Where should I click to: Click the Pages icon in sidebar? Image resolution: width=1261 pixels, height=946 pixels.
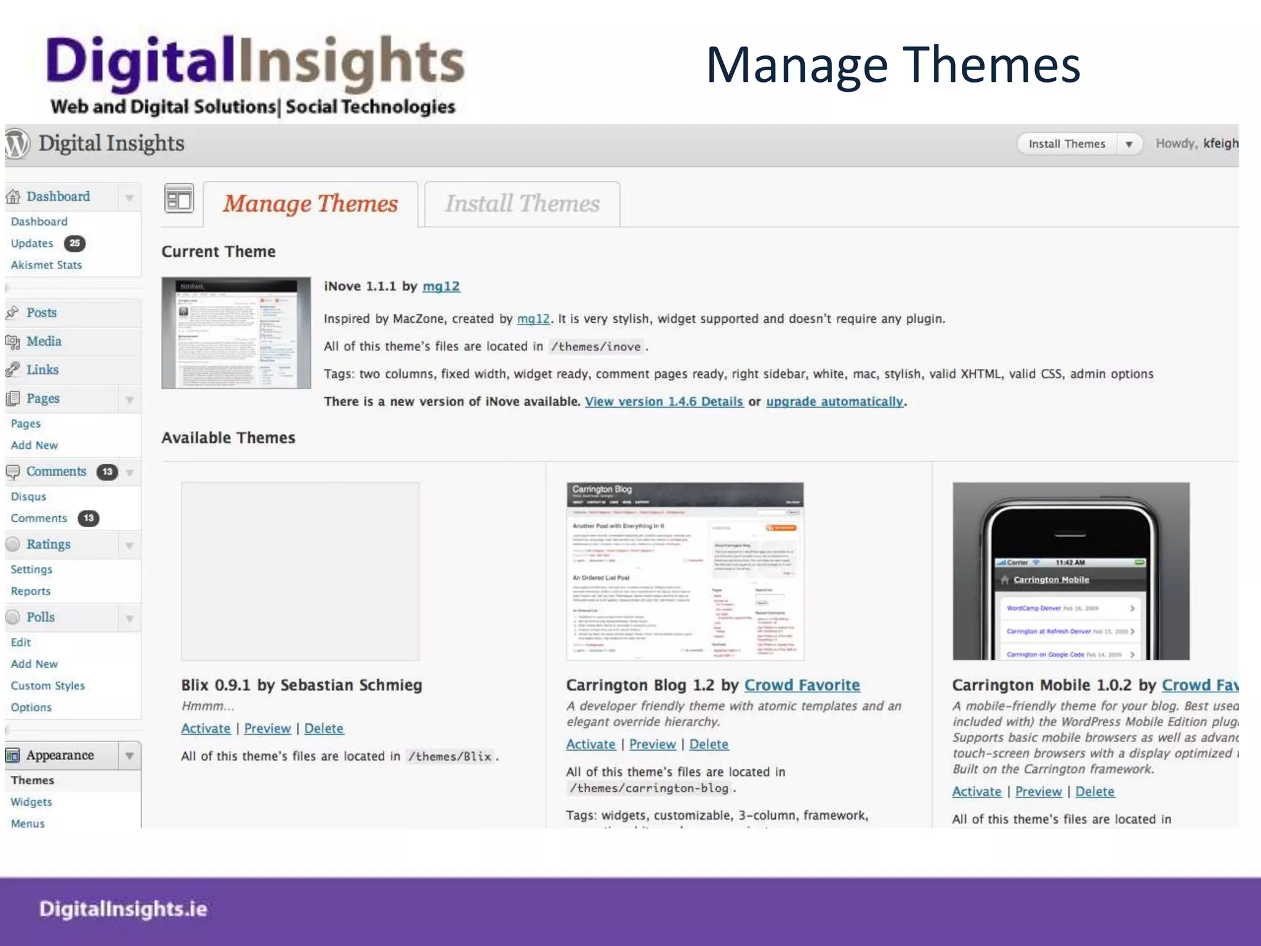pyautogui.click(x=12, y=398)
